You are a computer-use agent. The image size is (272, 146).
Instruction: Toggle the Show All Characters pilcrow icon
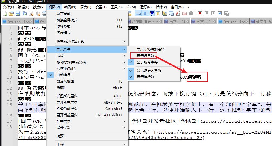[145, 13]
